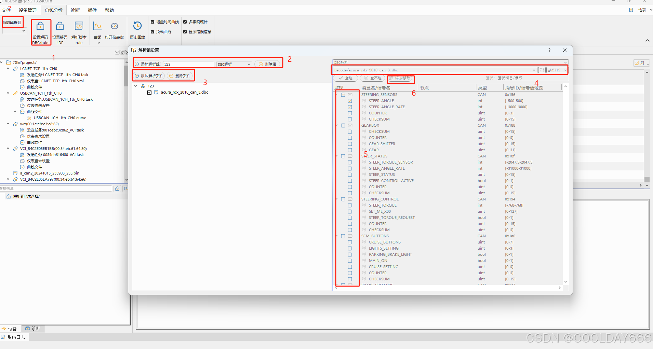Open the gb2312 encoding dropdown
Image resolution: width=653 pixels, height=349 pixels.
pyautogui.click(x=557, y=70)
